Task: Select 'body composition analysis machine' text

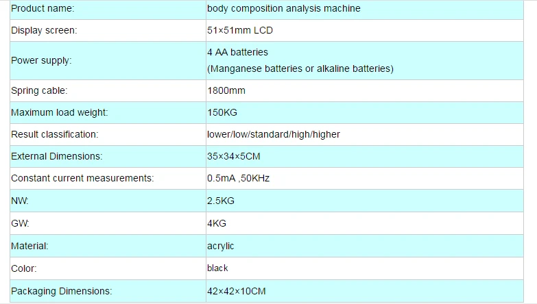Action: [x=283, y=8]
